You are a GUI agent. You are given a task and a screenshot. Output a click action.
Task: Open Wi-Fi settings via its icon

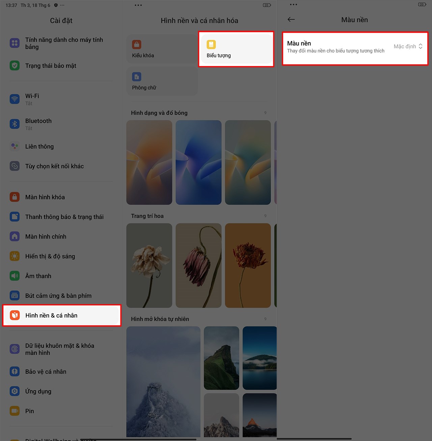click(x=15, y=99)
